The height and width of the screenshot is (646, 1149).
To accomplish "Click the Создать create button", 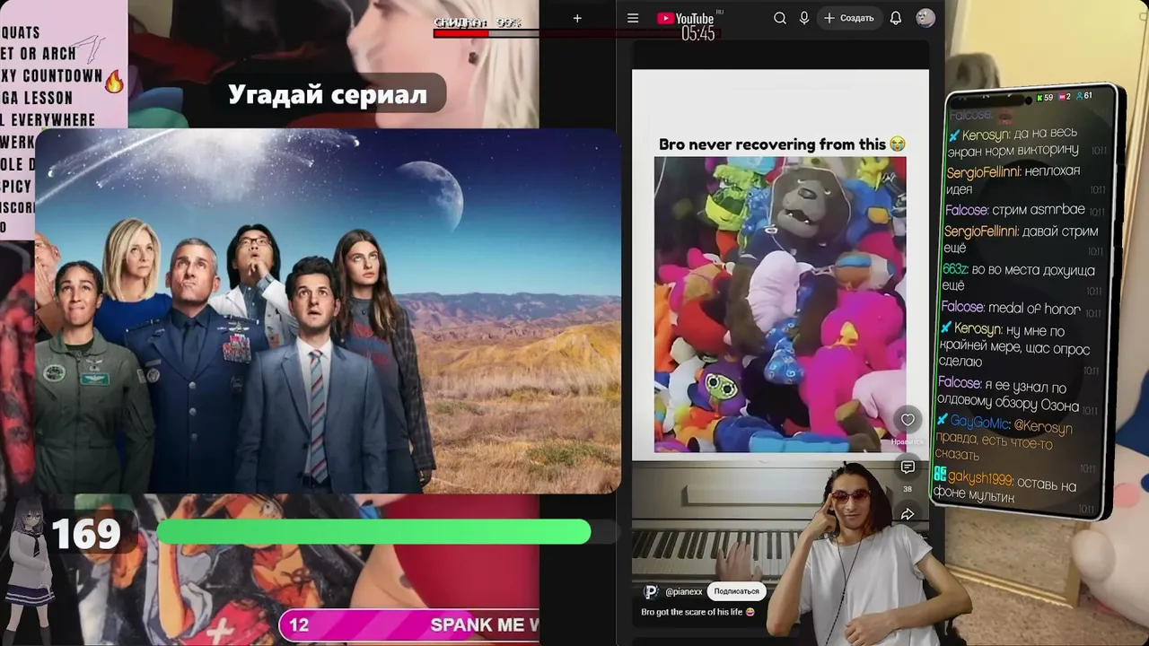I will pos(849,18).
